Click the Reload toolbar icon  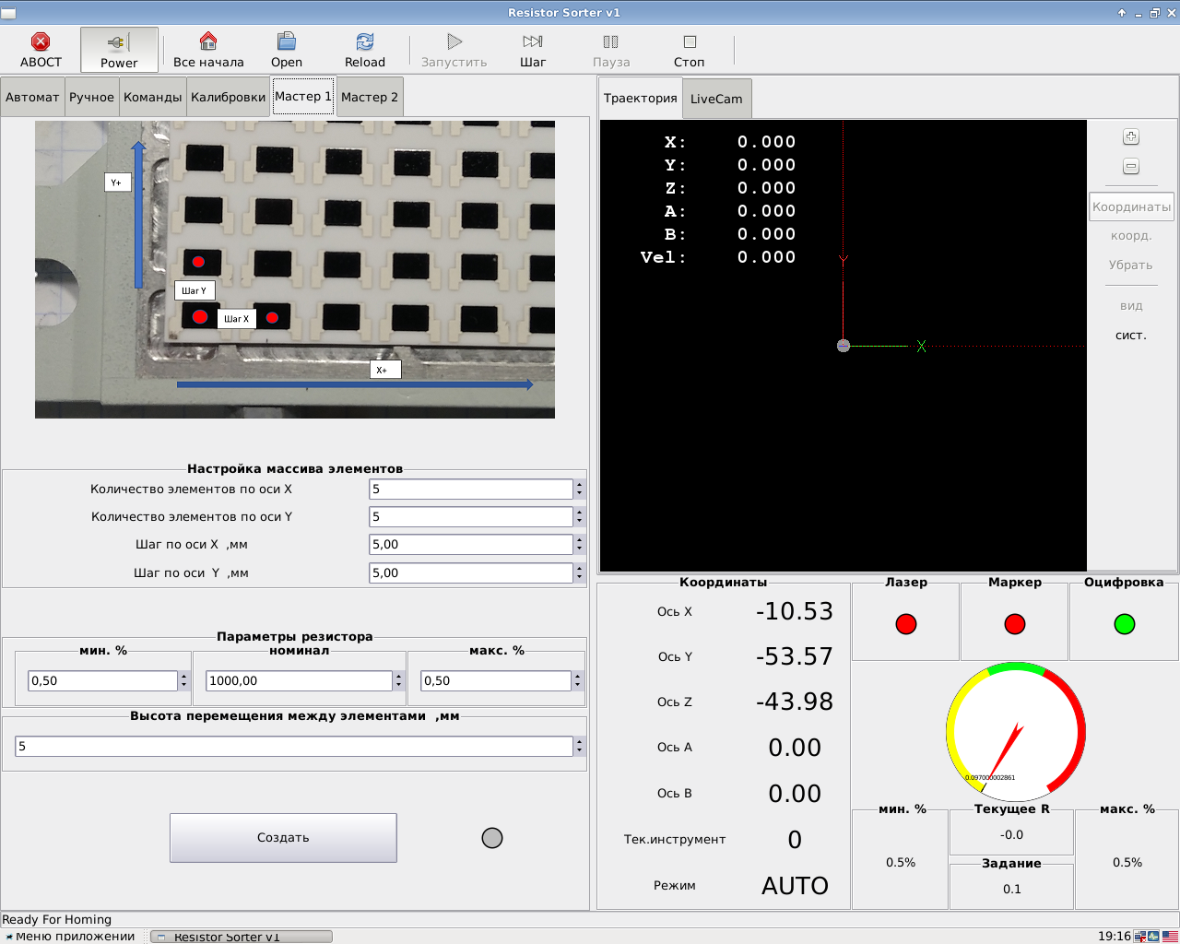click(x=365, y=42)
